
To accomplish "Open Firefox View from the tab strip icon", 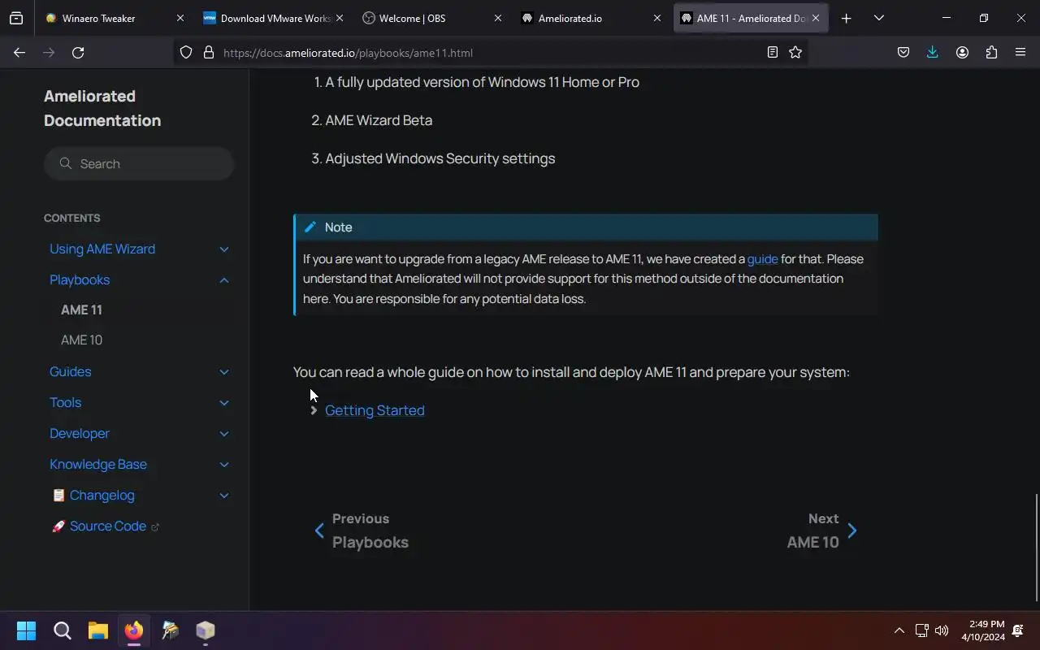I will pos(16,18).
